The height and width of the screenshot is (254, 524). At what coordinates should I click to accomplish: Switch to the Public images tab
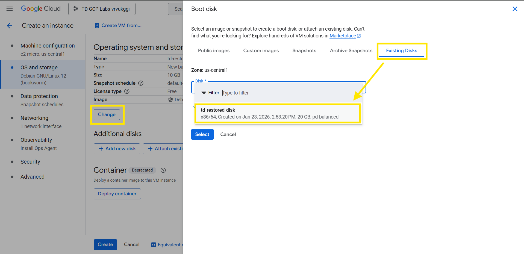214,51
